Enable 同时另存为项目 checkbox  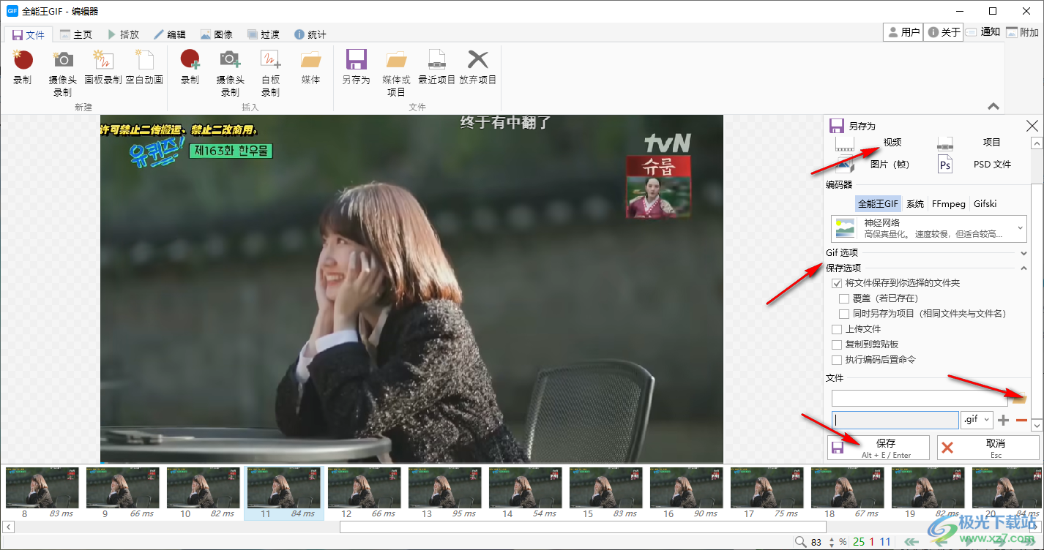tap(844, 314)
